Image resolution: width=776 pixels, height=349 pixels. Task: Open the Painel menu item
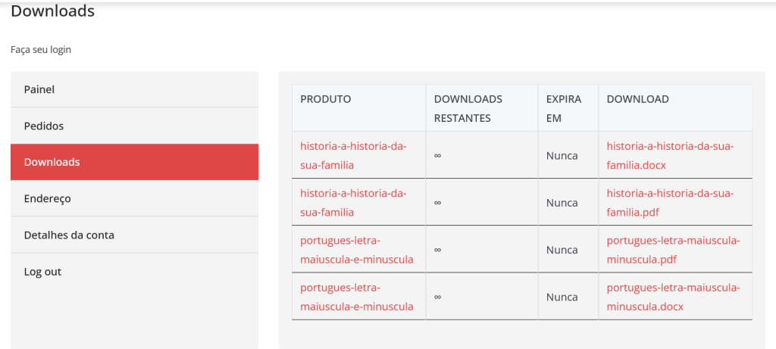point(39,89)
